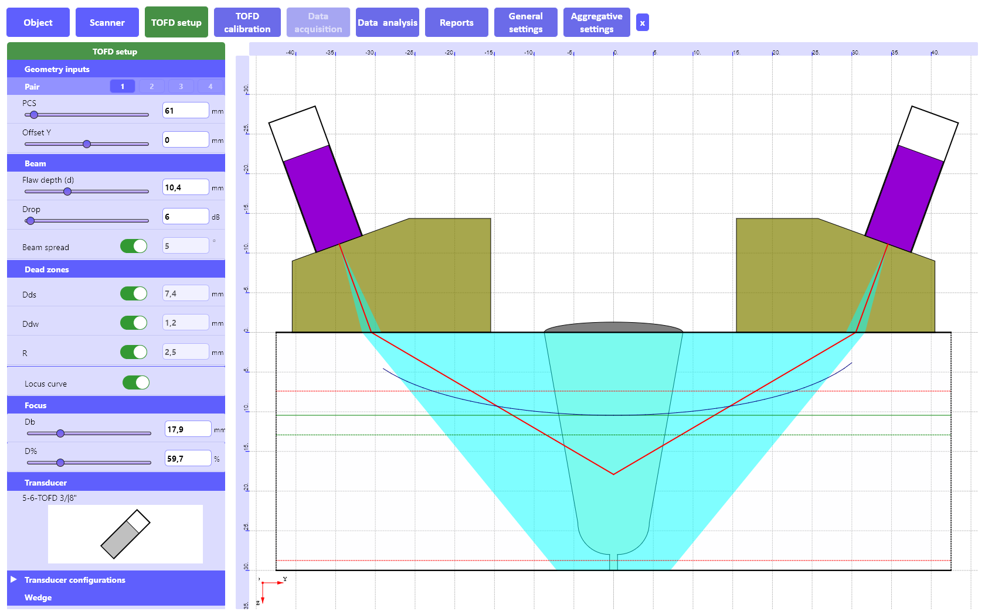985x615 pixels.
Task: Click the transducer probe preview image
Action: [125, 534]
